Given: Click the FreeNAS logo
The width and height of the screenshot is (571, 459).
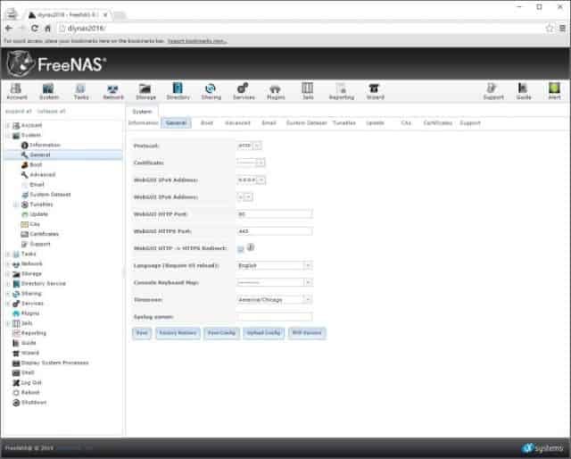Looking at the screenshot, I should pyautogui.click(x=56, y=64).
